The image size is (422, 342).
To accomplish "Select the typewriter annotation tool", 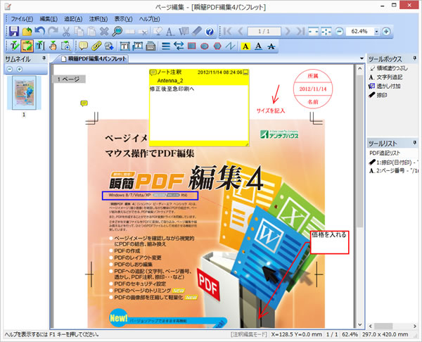I will click(151, 46).
